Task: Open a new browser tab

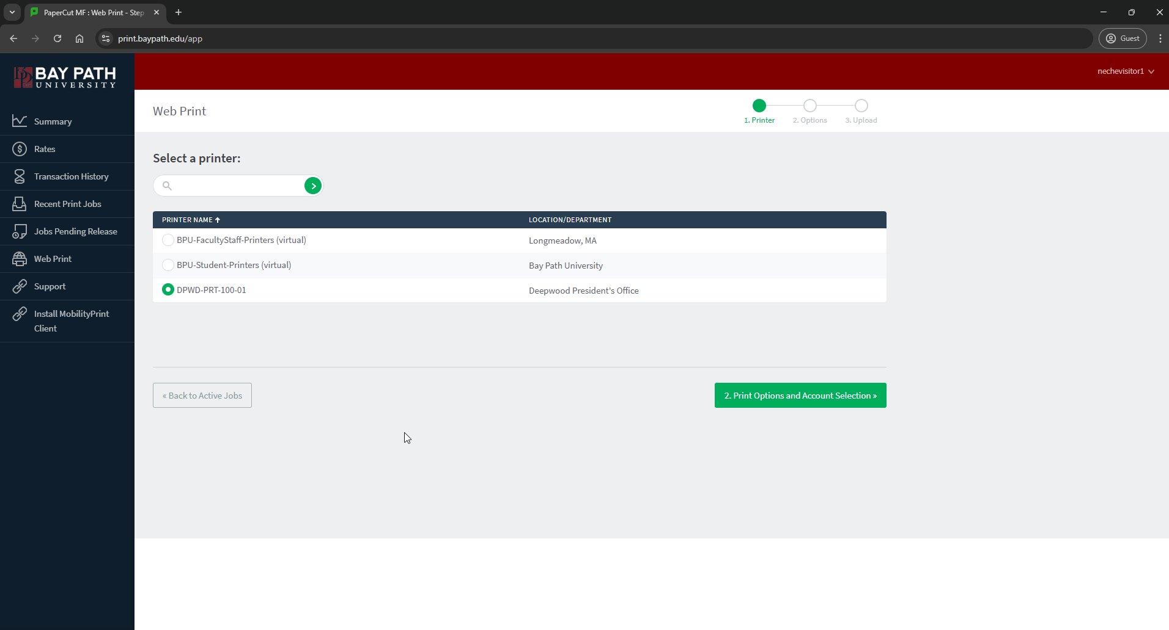Action: pyautogui.click(x=179, y=12)
